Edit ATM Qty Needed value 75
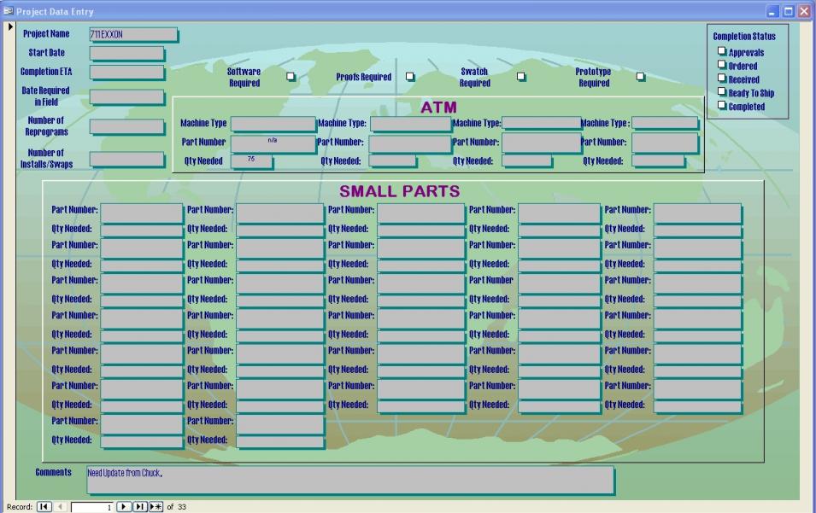This screenshot has height=513, width=816. (x=251, y=161)
